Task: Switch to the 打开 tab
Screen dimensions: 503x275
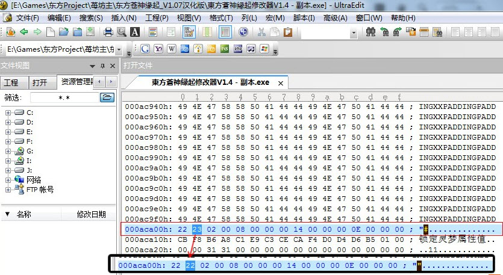Action: coord(43,82)
